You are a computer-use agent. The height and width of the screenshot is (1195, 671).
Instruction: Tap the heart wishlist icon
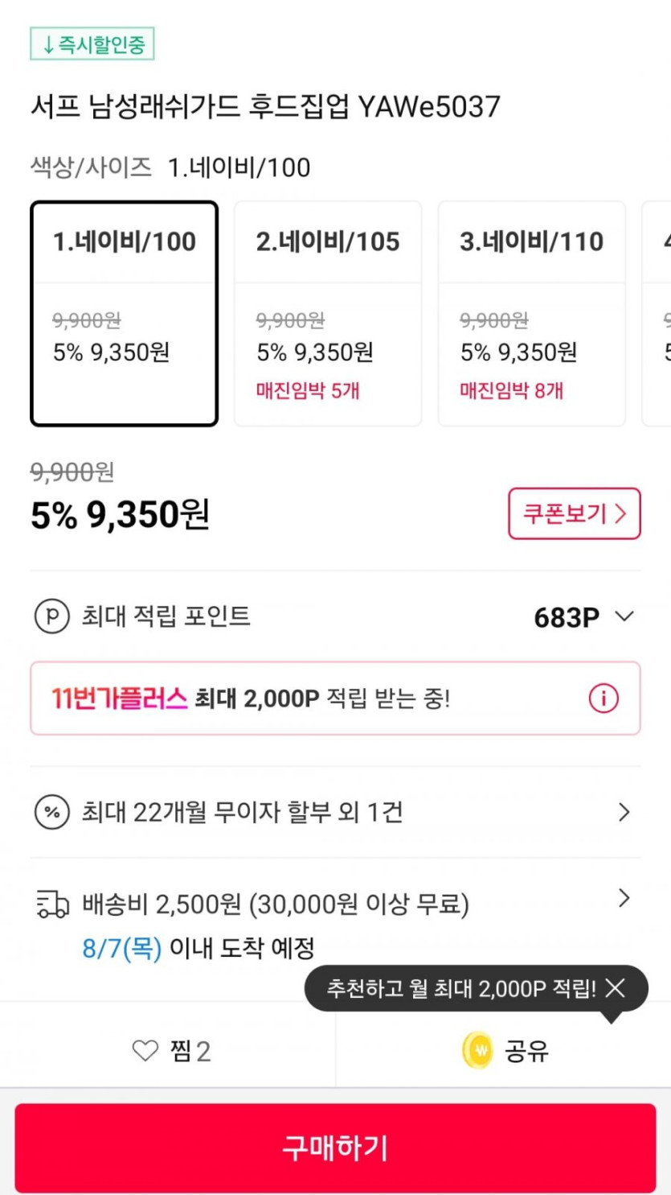pyautogui.click(x=145, y=1050)
